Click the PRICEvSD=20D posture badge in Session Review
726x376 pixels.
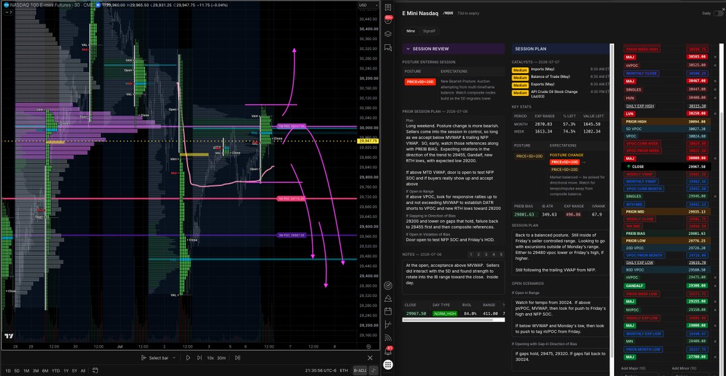(420, 81)
